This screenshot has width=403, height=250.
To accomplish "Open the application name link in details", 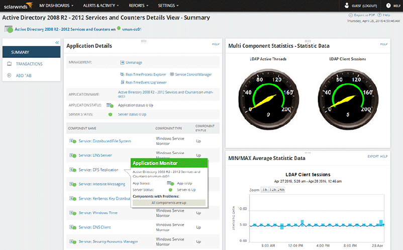I will [x=165, y=94].
